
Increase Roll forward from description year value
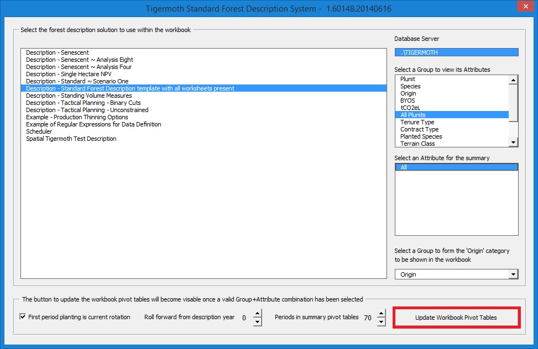pyautogui.click(x=257, y=313)
